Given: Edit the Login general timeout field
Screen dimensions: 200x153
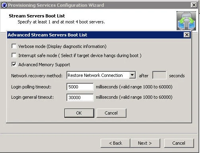Looking at the screenshot, I should tap(80, 98).
